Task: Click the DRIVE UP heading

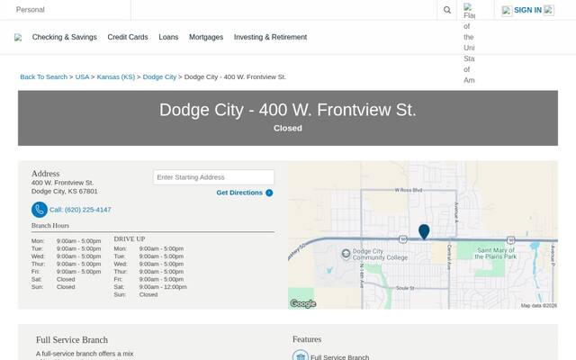Action: click(x=130, y=239)
